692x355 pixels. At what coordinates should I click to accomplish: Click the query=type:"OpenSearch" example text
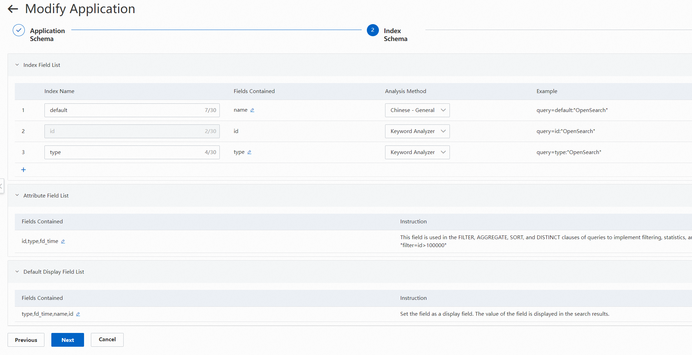(569, 152)
